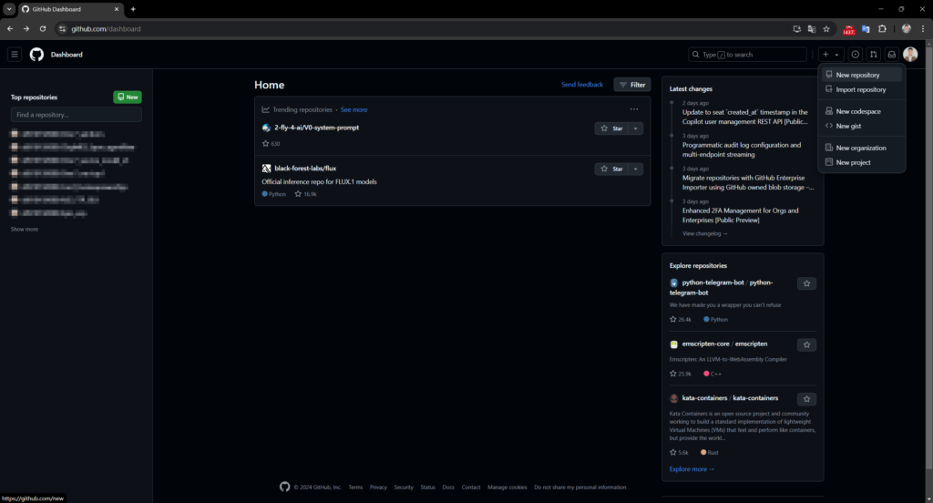
Task: Open 2-fly-4-ai/V0-system-prompt repository link
Action: pyautogui.click(x=316, y=128)
